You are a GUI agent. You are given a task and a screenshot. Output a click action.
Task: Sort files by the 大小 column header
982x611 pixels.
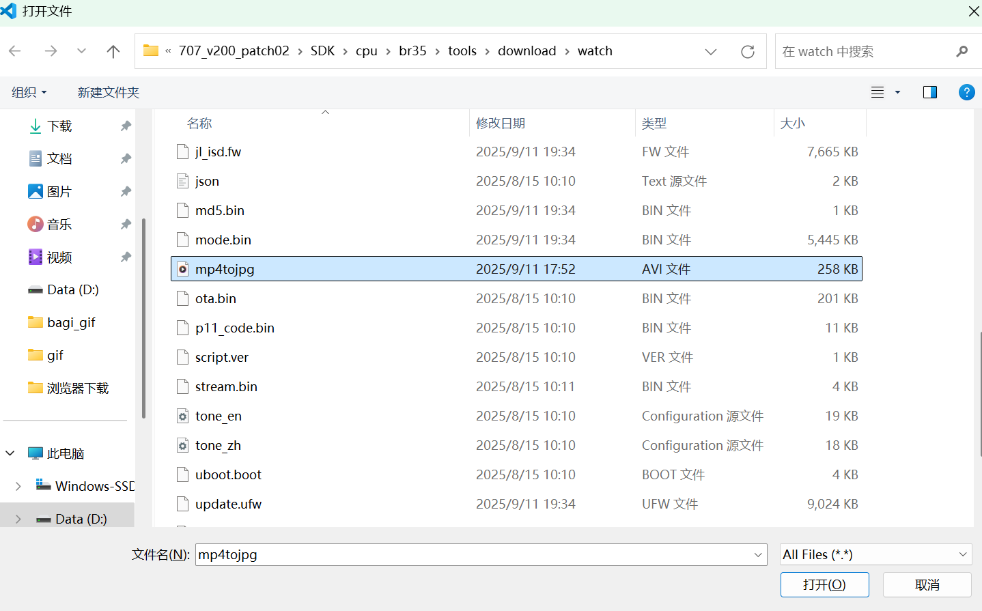(793, 123)
